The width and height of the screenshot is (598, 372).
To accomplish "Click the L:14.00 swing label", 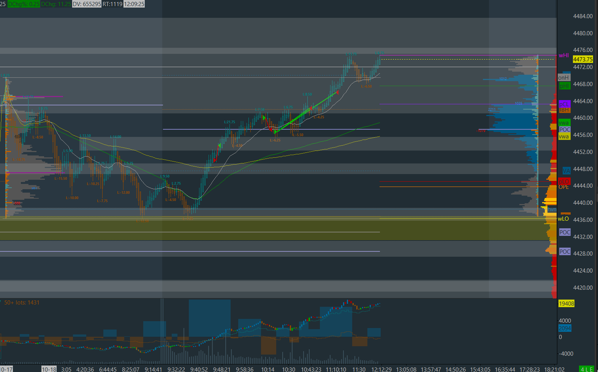I will (x=116, y=137).
